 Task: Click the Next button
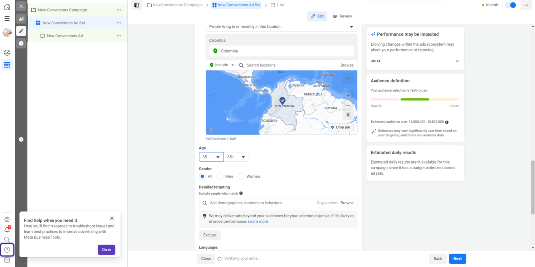(x=457, y=259)
